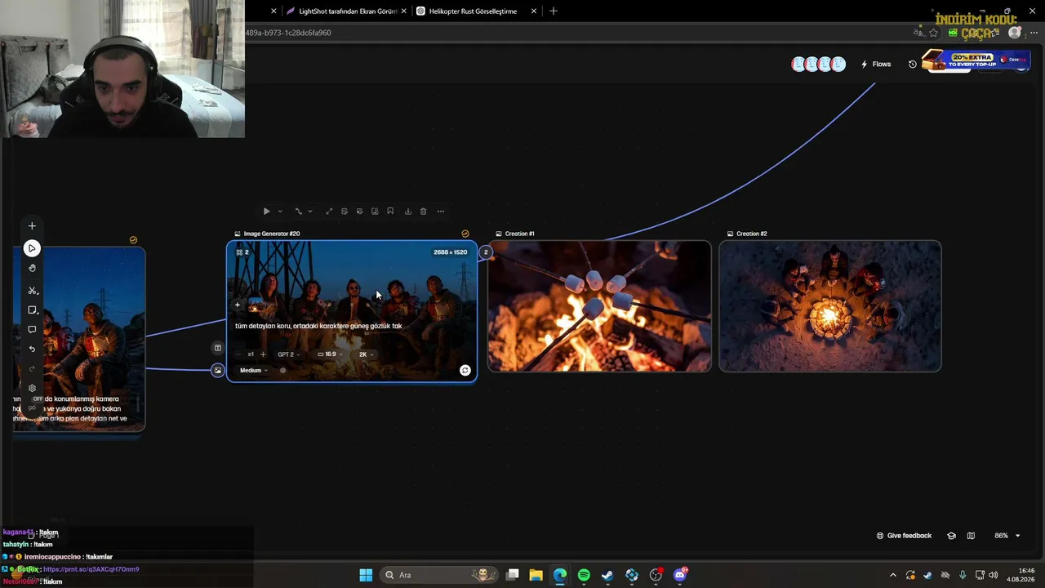Open Discord from the taskbar

pyautogui.click(x=680, y=575)
